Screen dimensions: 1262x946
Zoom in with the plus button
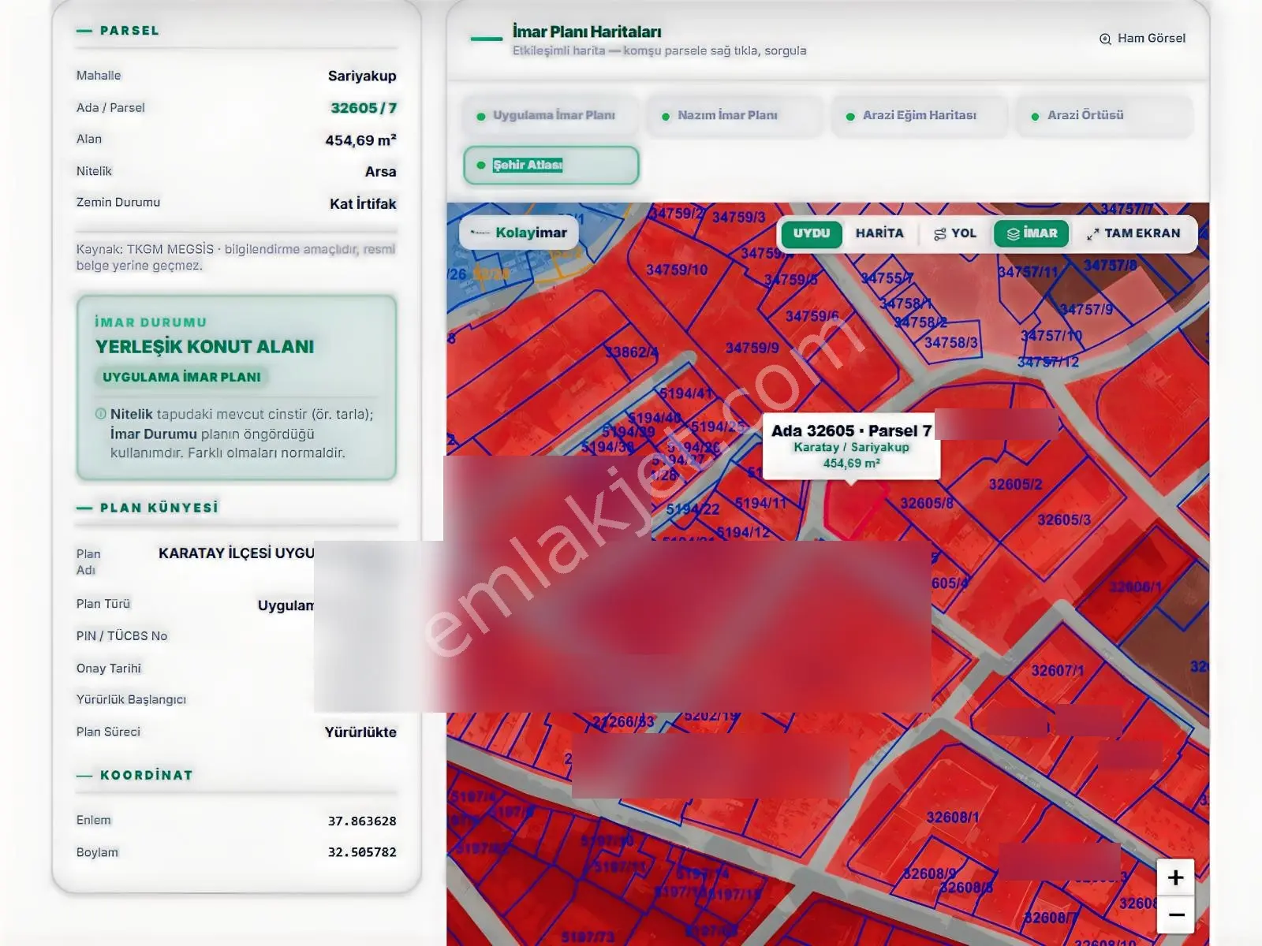click(1175, 877)
